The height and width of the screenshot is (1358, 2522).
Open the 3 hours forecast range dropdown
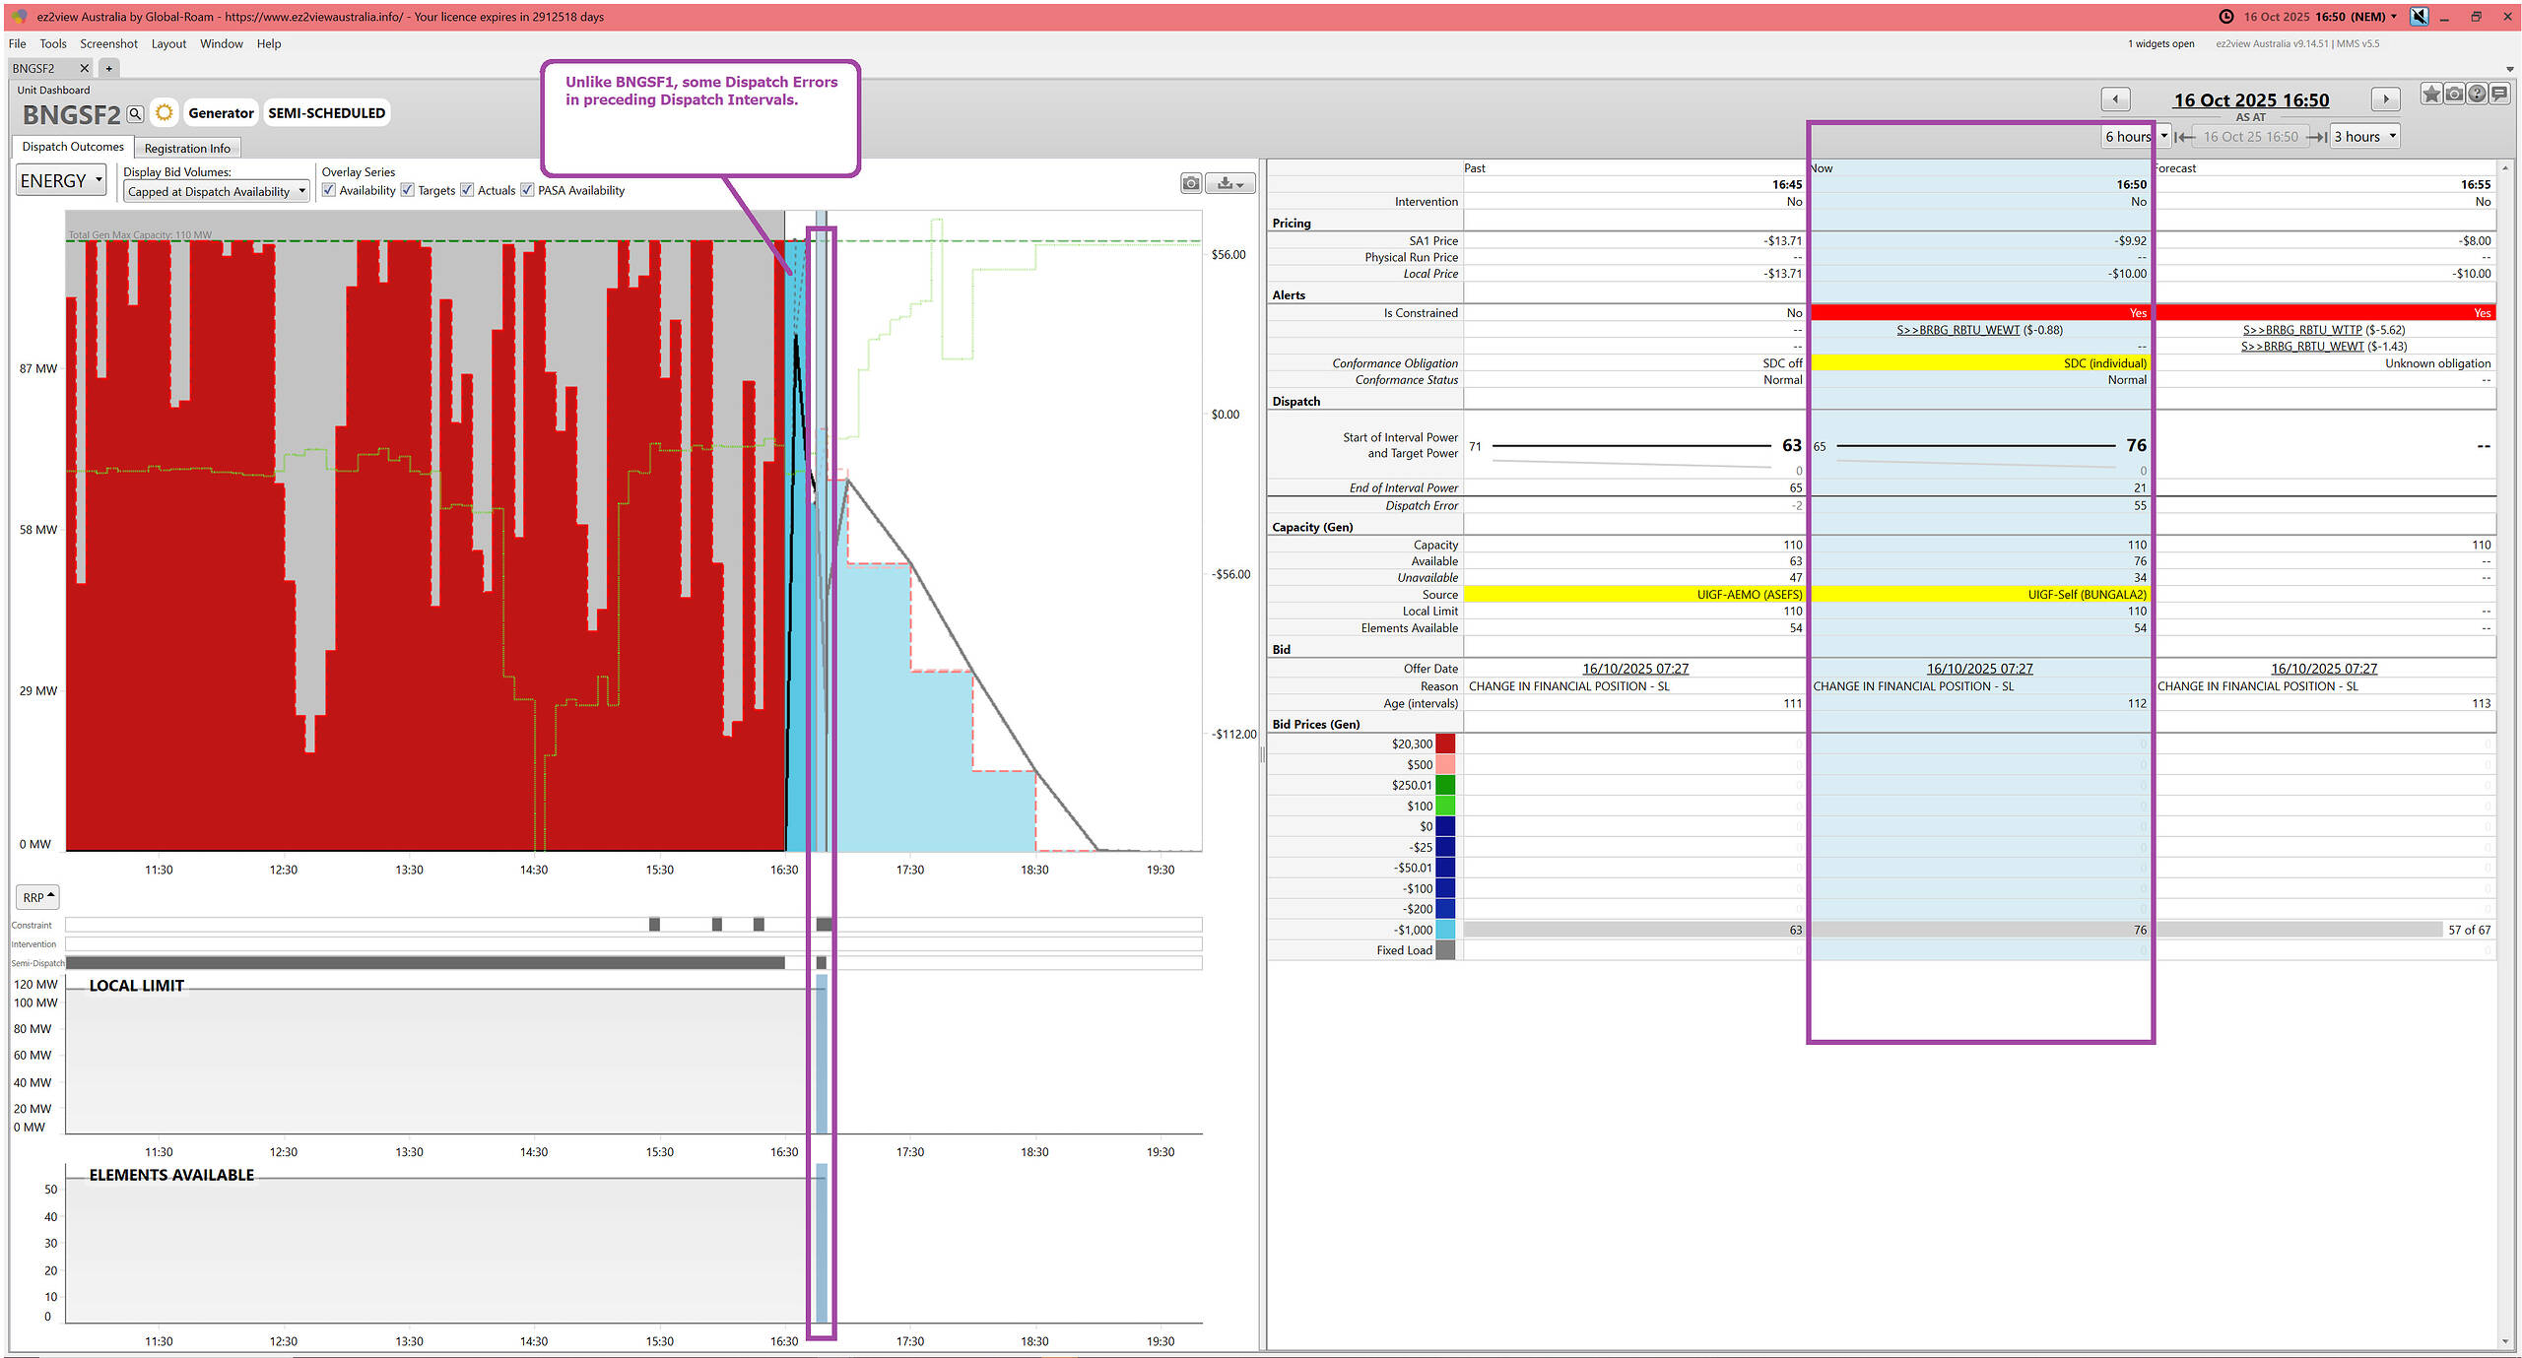pos(2364,137)
